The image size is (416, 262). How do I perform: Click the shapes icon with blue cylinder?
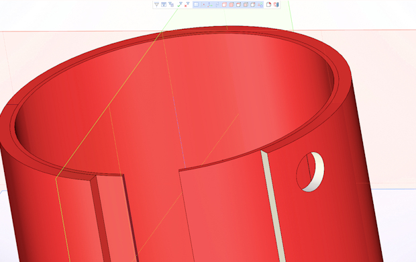click(x=260, y=5)
